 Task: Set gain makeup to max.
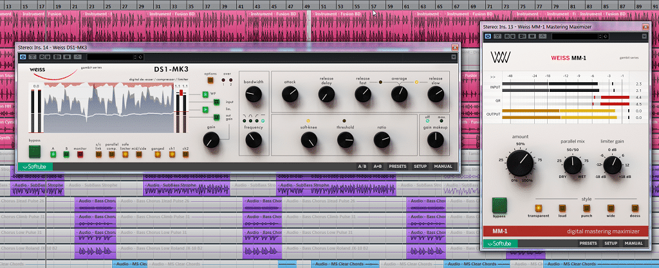(x=441, y=121)
